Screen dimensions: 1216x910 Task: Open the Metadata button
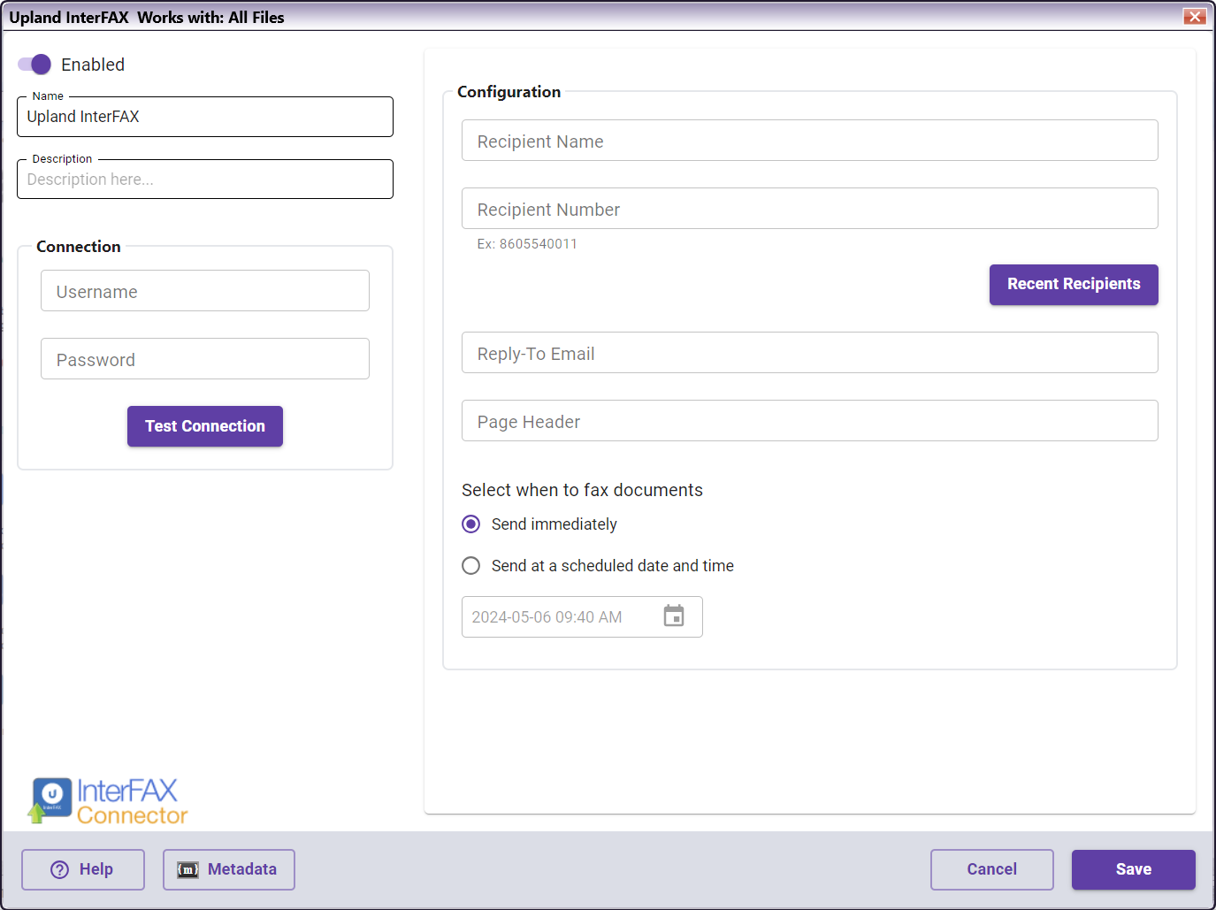(229, 869)
